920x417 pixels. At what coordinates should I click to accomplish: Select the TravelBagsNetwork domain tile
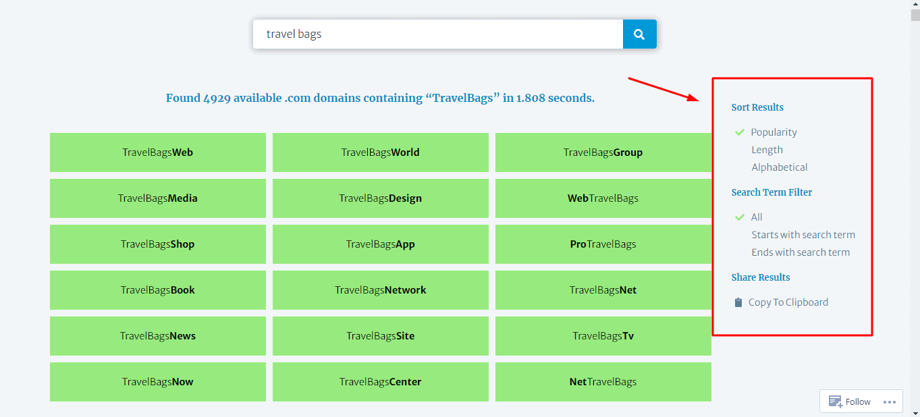tap(380, 290)
